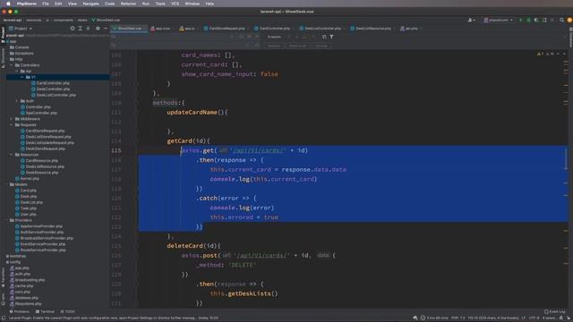
Task: Open the Problems tool window
Action: point(19,312)
